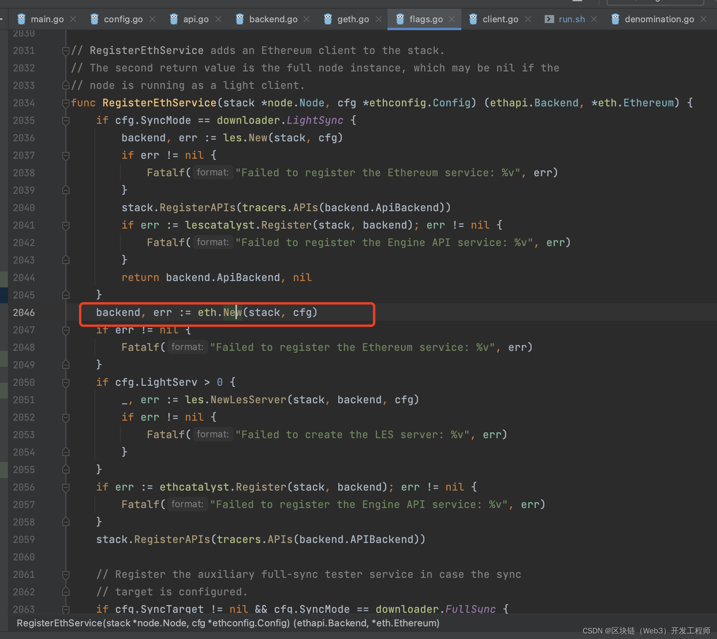Click the green change marker beside line 2044
Viewport: 717px width, 639px height.
point(4,279)
